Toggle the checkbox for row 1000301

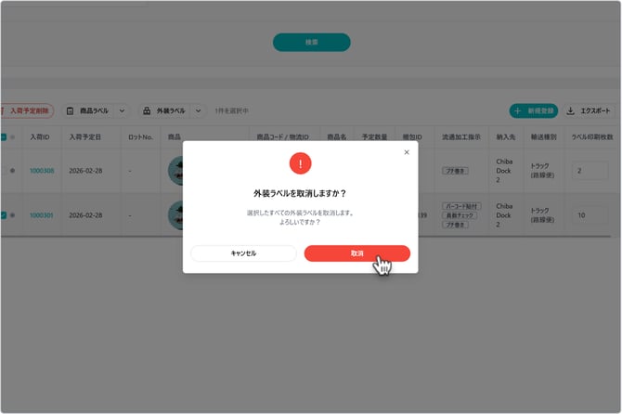coord(4,215)
